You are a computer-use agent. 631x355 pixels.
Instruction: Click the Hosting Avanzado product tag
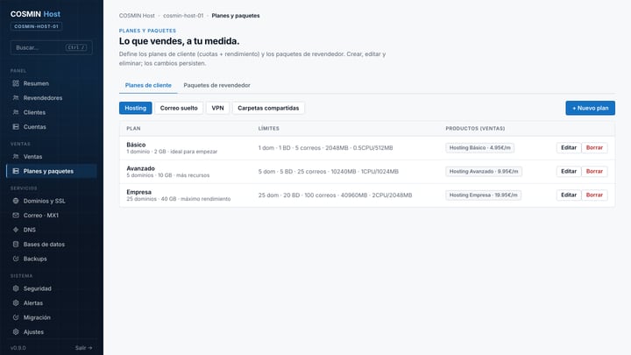click(x=484, y=172)
